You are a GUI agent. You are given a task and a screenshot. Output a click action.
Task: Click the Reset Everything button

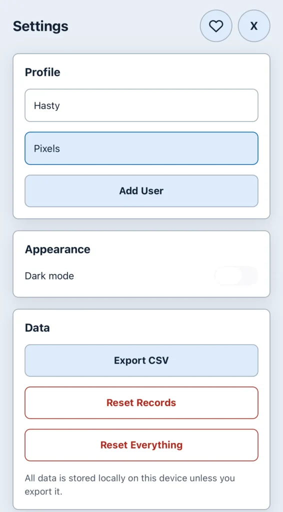pos(141,444)
